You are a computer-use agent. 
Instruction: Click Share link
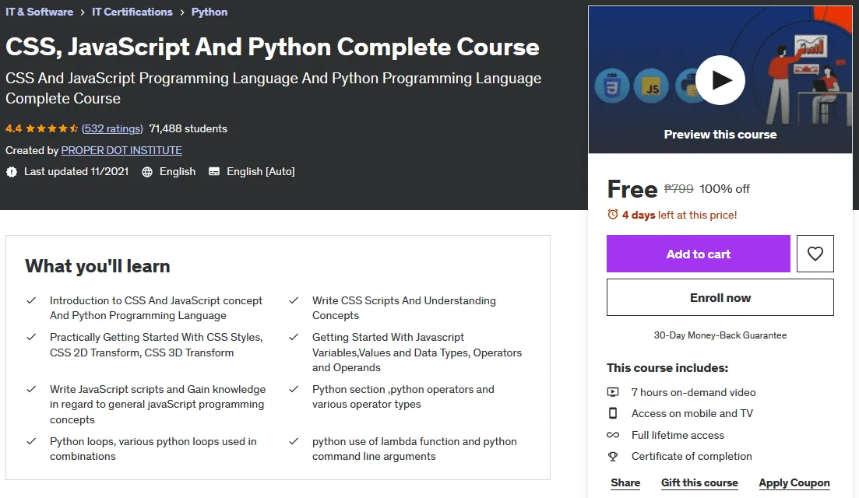pyautogui.click(x=625, y=482)
